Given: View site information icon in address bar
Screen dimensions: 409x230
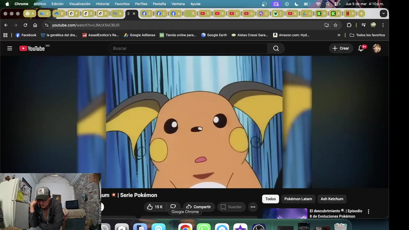Looking at the screenshot, I should pyautogui.click(x=47, y=25).
